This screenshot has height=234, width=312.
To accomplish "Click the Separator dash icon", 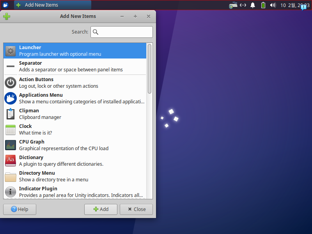I will [11, 66].
